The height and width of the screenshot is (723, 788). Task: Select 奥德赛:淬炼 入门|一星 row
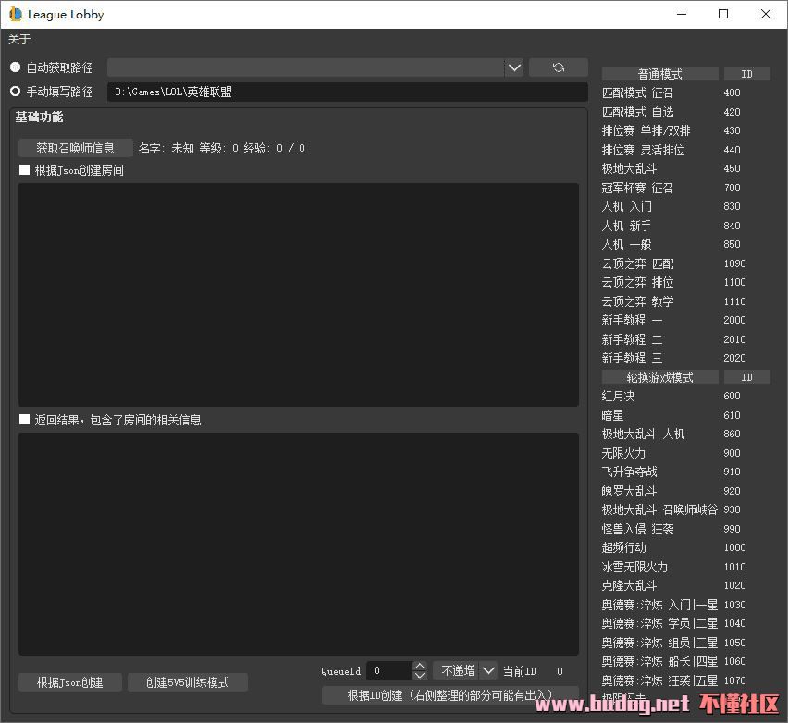(x=659, y=605)
